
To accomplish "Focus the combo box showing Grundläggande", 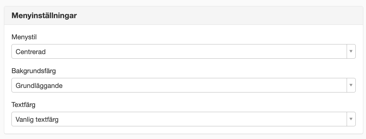I will point(184,85).
